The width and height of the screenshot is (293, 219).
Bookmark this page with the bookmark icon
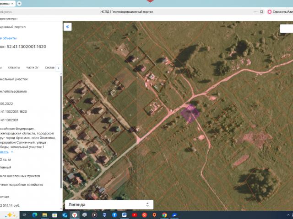[x=261, y=12]
